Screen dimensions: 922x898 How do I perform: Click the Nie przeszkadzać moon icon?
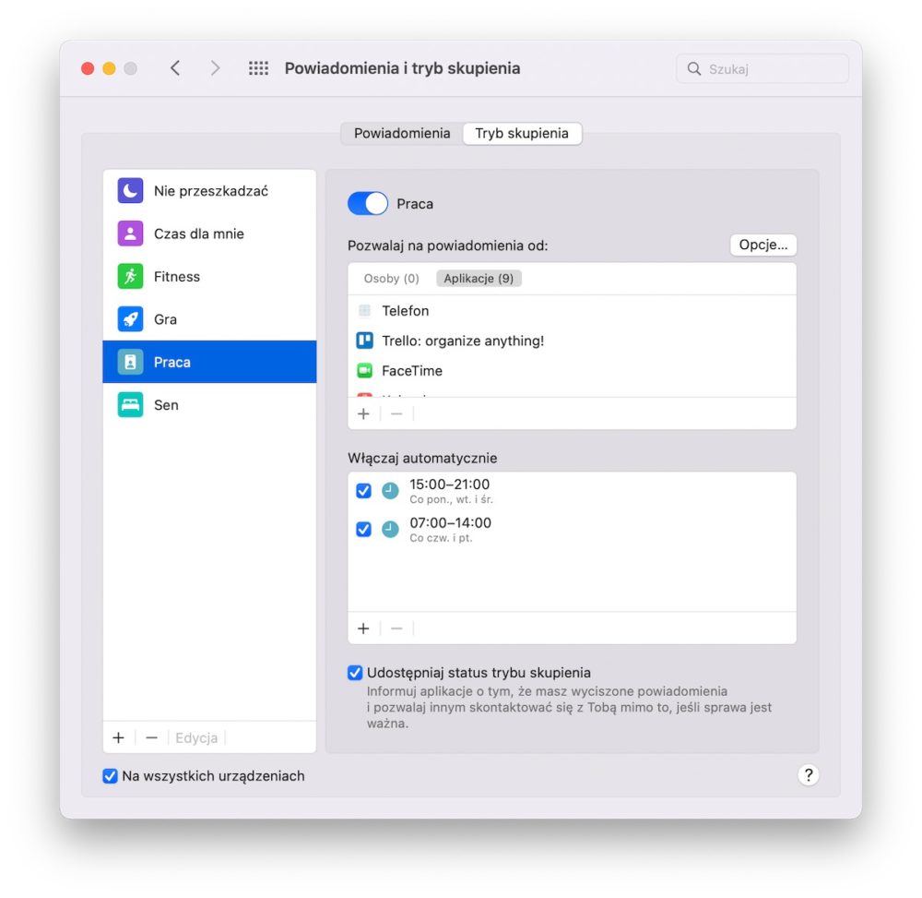(130, 191)
